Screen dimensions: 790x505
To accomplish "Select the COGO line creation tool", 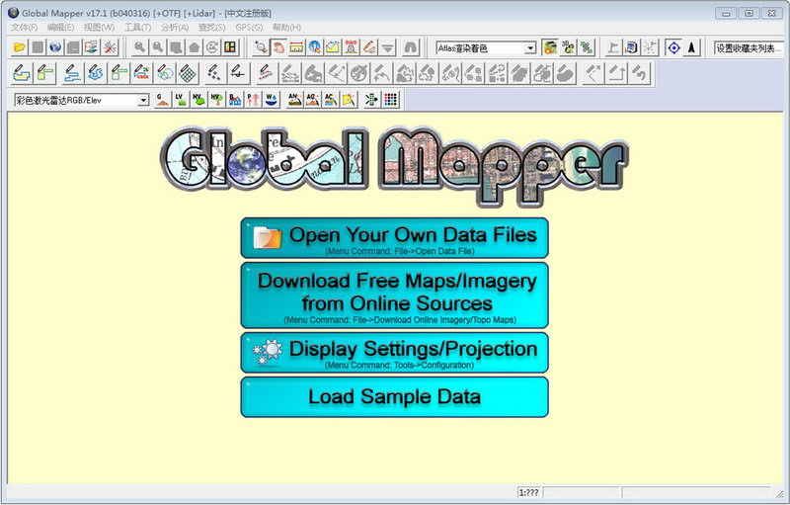I will pos(141,73).
